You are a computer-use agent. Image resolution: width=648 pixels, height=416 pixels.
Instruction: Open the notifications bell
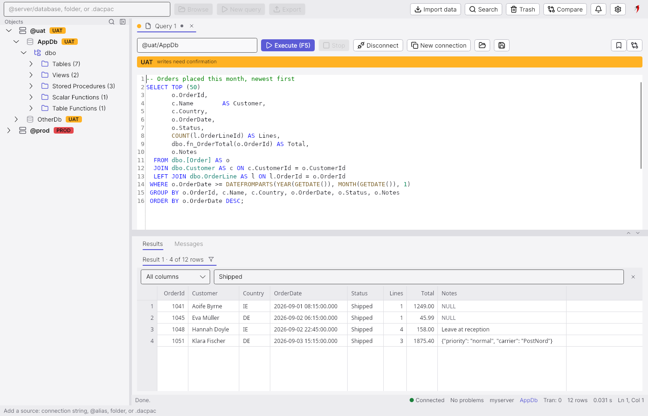click(x=598, y=9)
